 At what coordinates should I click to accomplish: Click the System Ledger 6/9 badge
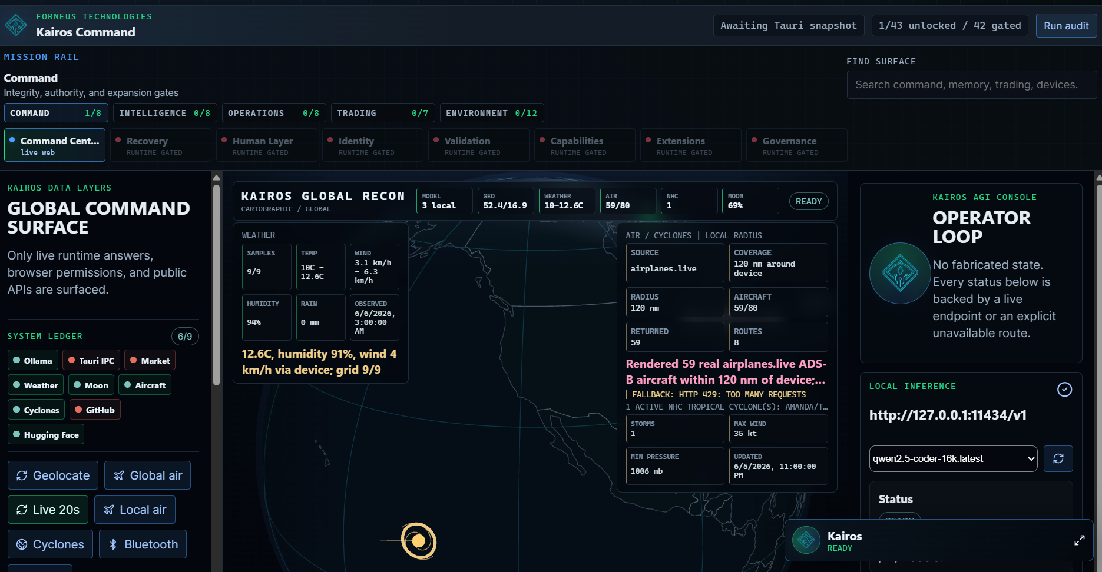tap(185, 336)
